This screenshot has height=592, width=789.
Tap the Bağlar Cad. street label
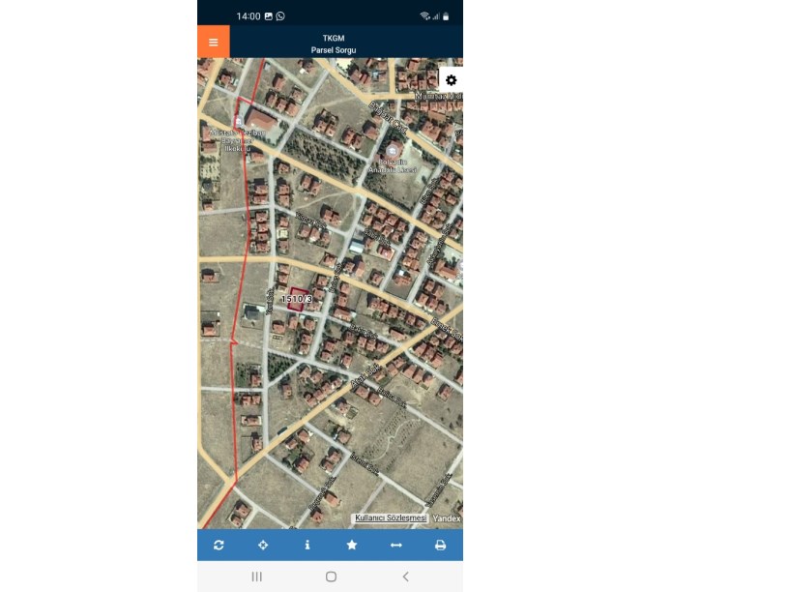coord(388,116)
